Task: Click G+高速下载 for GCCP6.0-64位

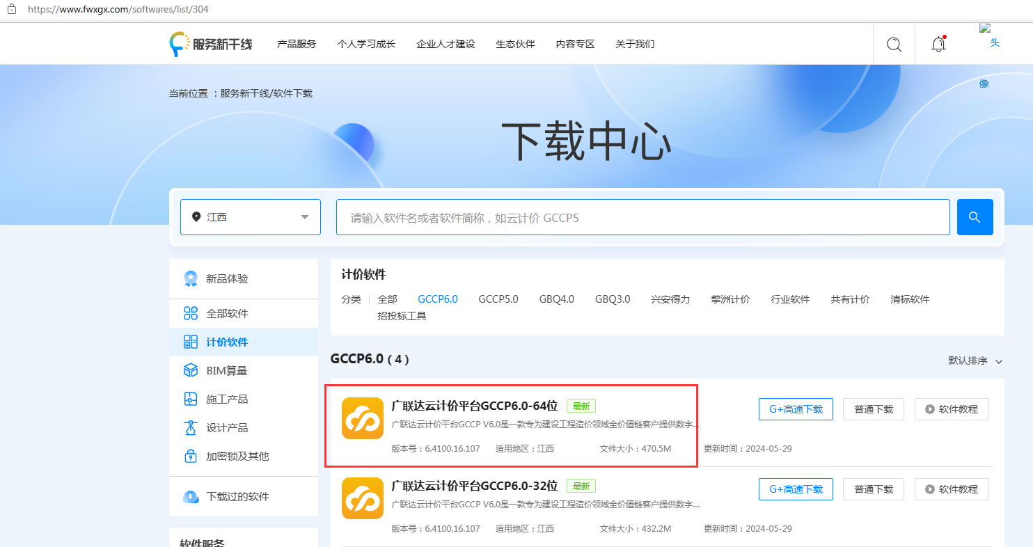Action: tap(796, 409)
